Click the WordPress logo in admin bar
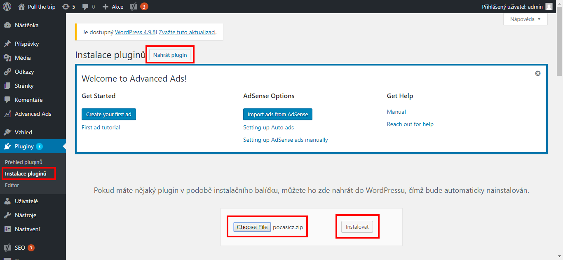The image size is (563, 260). pos(7,7)
